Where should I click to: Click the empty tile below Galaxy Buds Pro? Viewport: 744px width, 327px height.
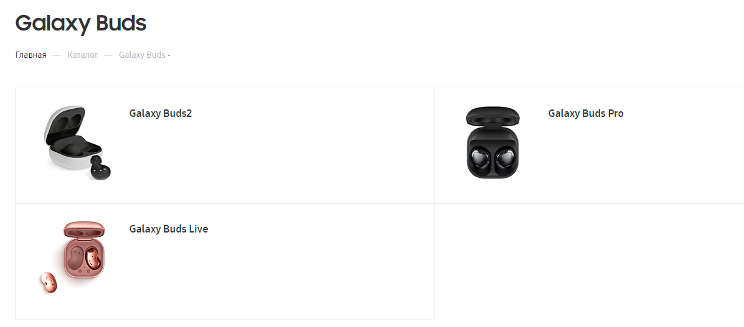[589, 262]
